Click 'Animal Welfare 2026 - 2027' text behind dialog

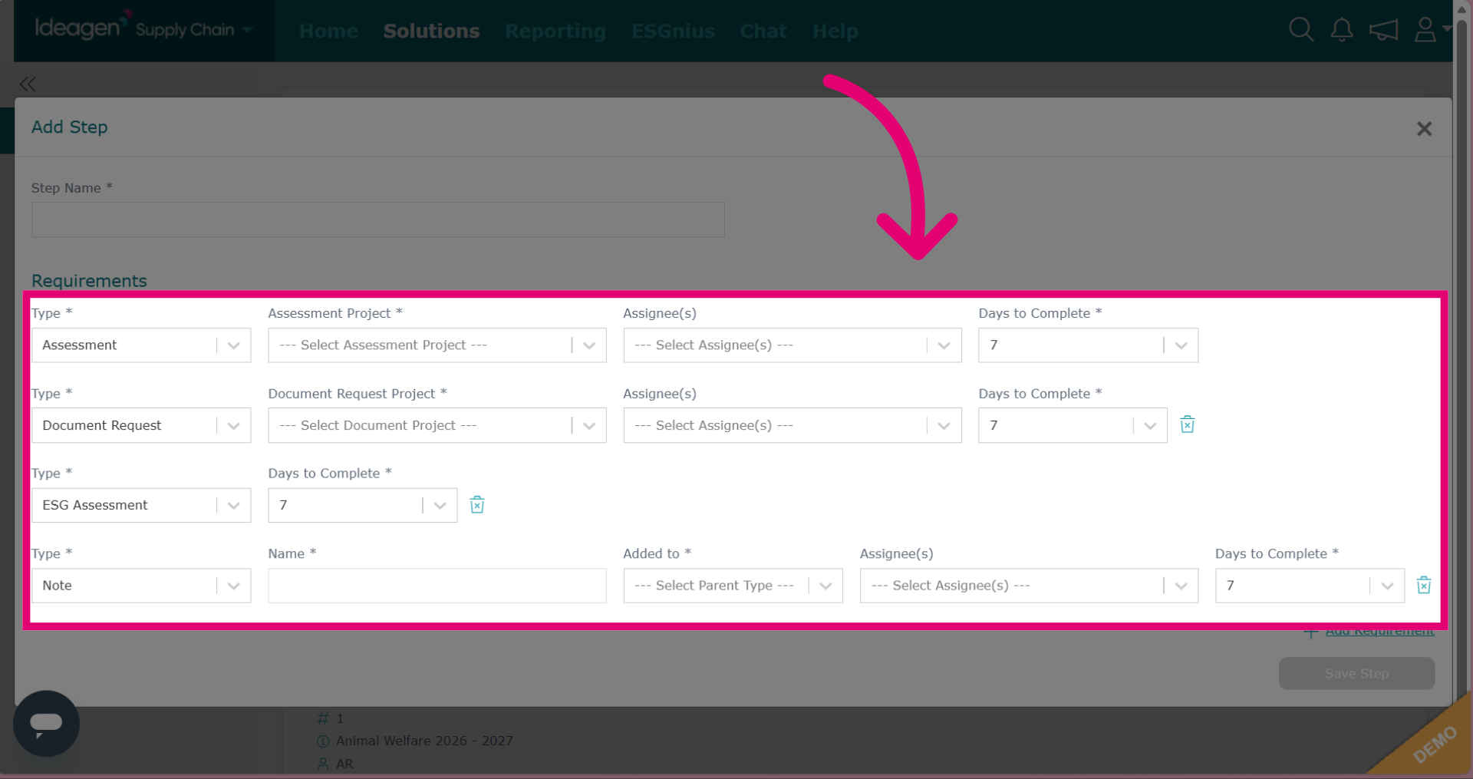[424, 741]
